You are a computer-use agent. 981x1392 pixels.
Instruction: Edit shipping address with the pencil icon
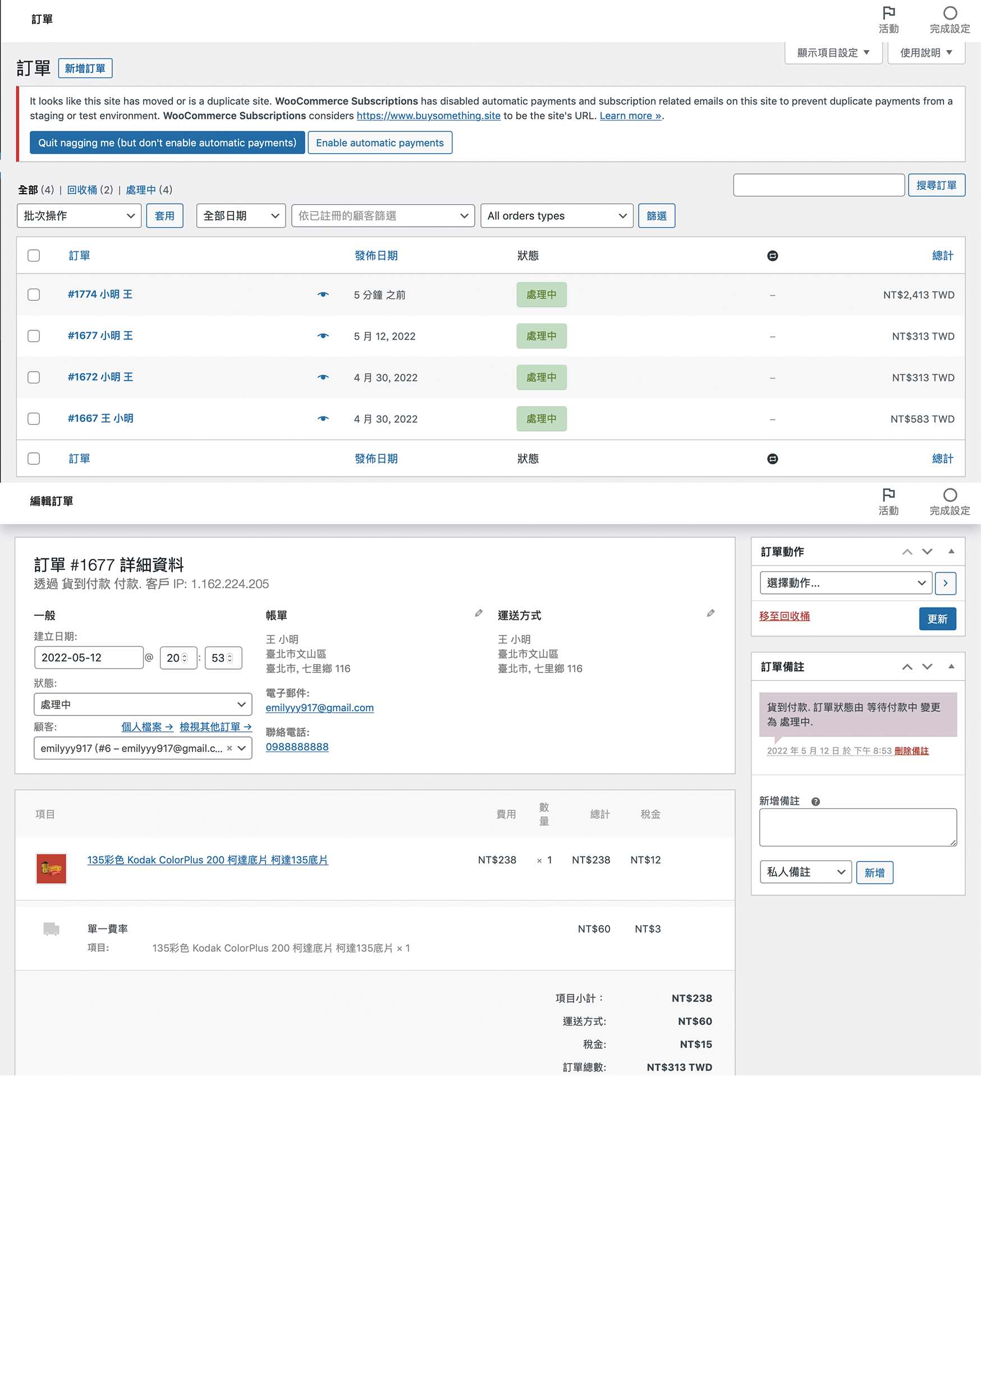710,613
